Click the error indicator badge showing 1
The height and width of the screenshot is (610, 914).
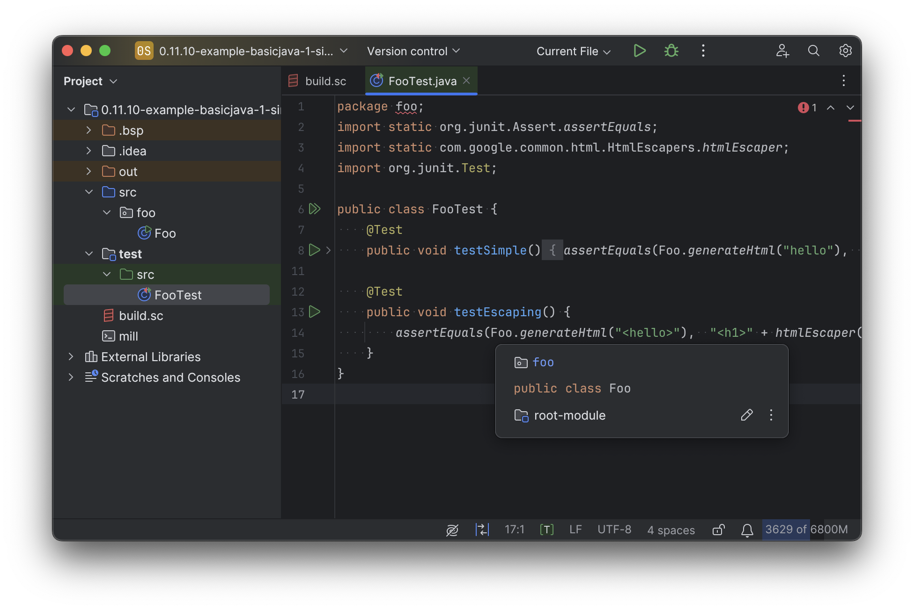(807, 107)
